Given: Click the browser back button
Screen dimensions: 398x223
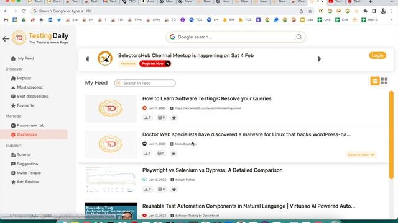Looking at the screenshot, I should click(6, 11).
